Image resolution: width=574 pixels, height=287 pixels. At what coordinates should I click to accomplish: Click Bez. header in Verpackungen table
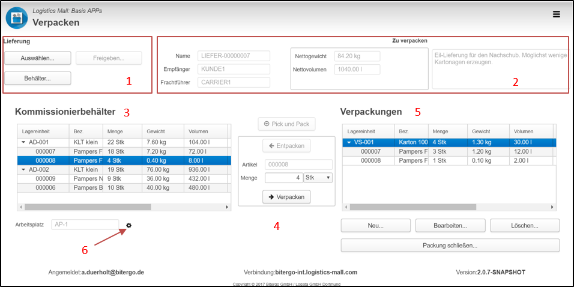pos(411,131)
